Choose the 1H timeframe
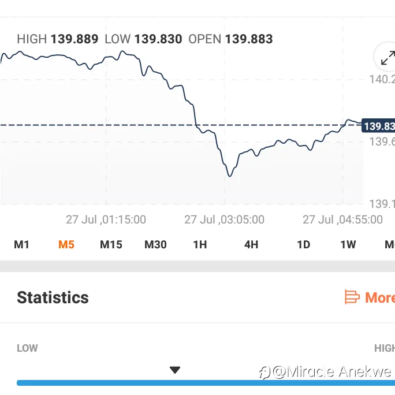The image size is (395, 395). tap(200, 245)
